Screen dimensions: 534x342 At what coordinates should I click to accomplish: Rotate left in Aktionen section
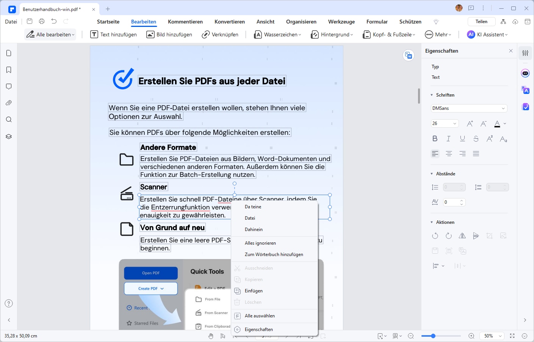click(435, 236)
